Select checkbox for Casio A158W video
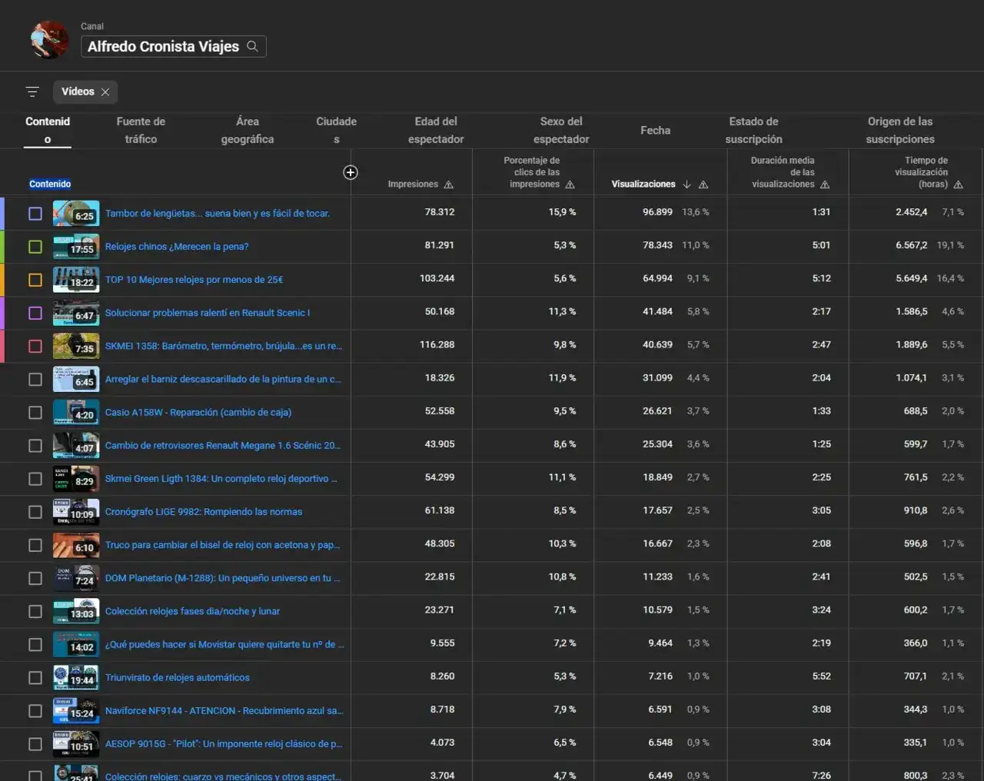This screenshot has height=781, width=984. 35,413
